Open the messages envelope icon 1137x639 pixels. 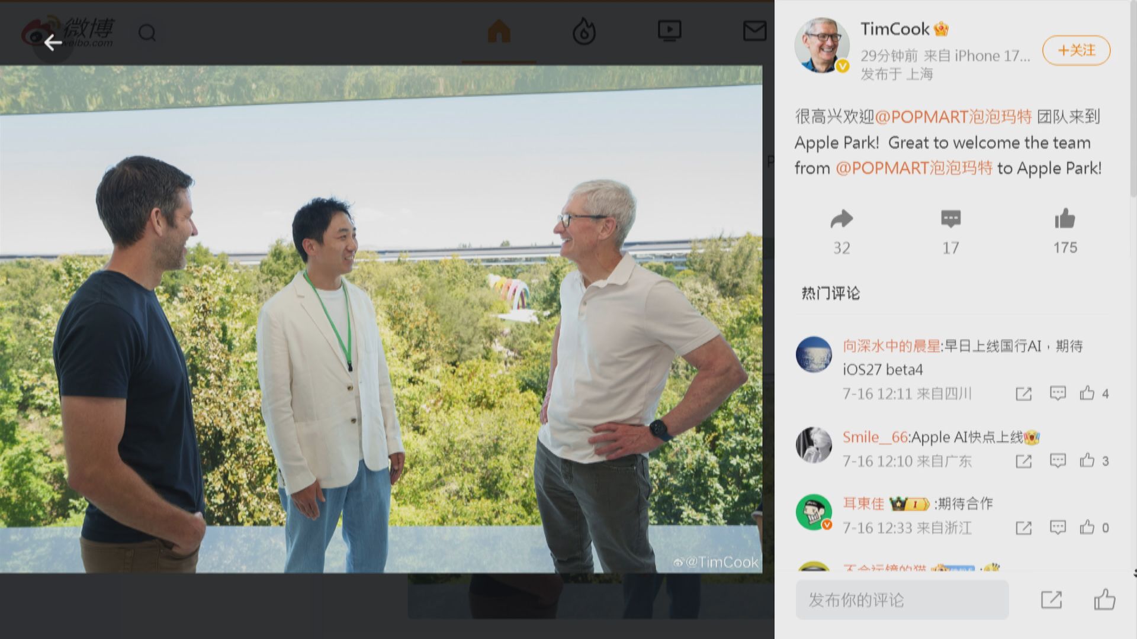(754, 31)
